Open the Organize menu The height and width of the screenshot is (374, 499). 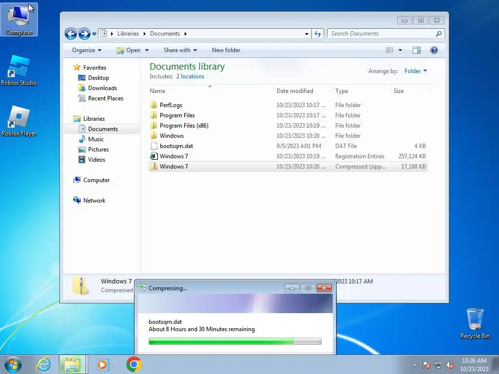[x=87, y=50]
